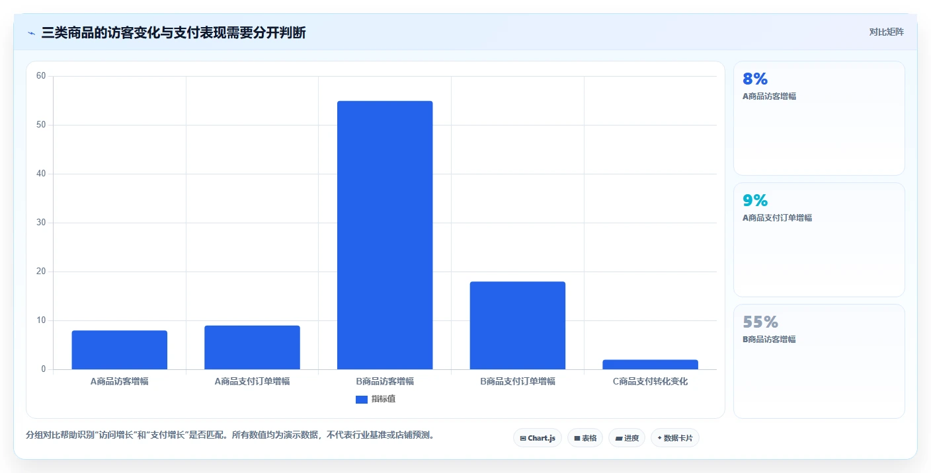Select the 表格 tag button
The image size is (931, 473).
coord(585,438)
